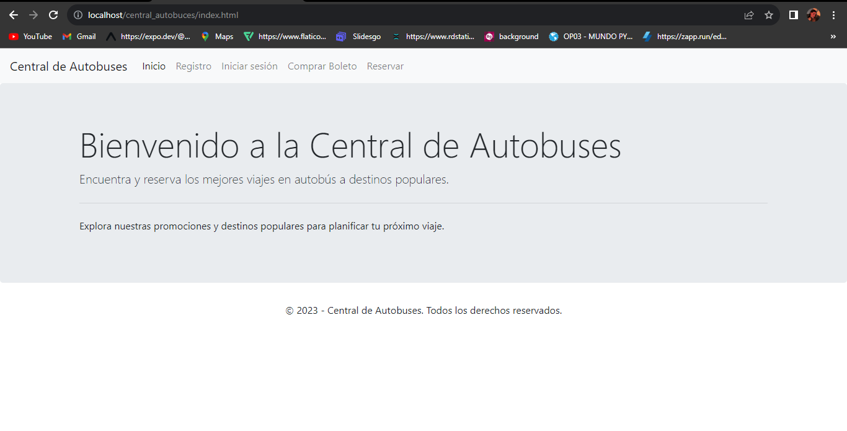Open the Registro page
This screenshot has width=847, height=431.
(x=193, y=66)
